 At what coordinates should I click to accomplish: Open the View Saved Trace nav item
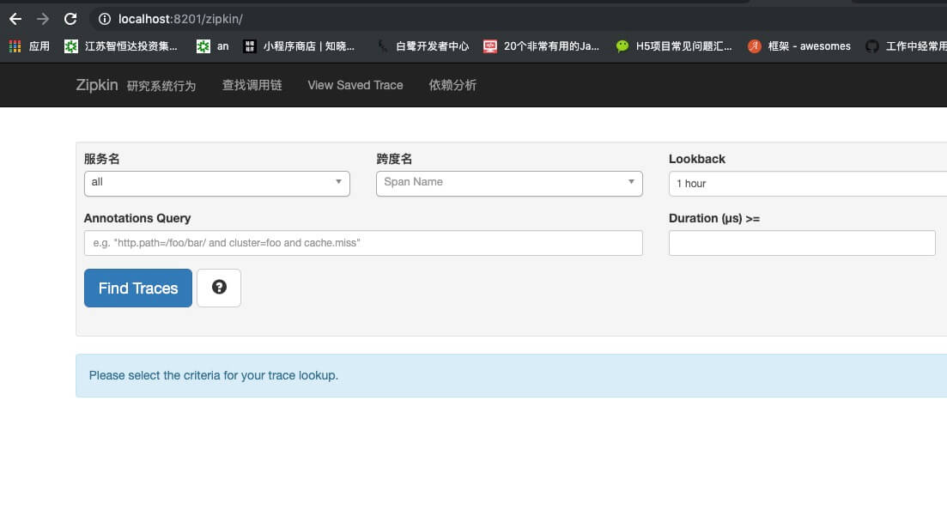coord(355,85)
